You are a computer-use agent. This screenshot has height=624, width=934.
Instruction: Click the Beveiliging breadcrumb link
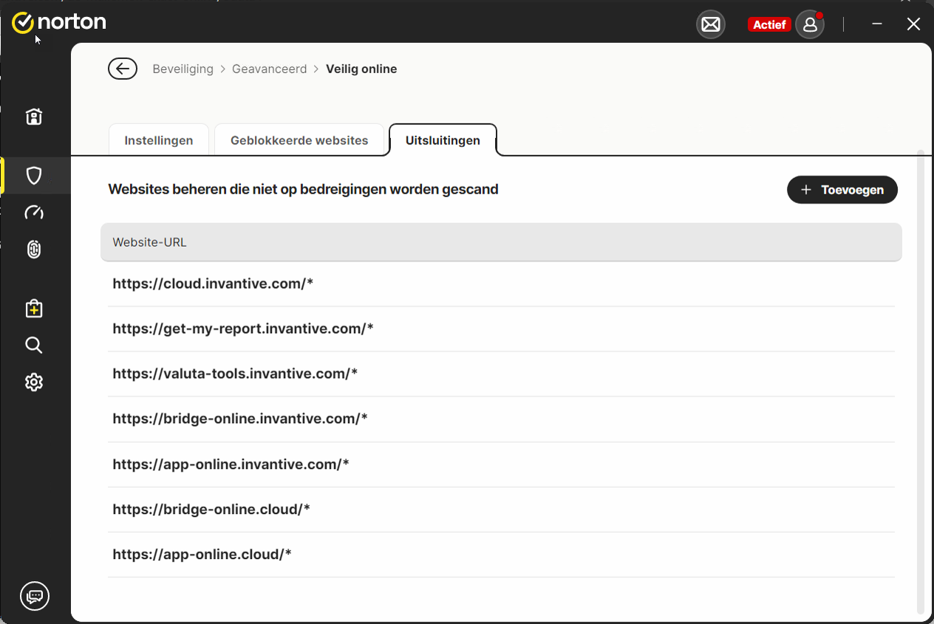click(x=183, y=69)
